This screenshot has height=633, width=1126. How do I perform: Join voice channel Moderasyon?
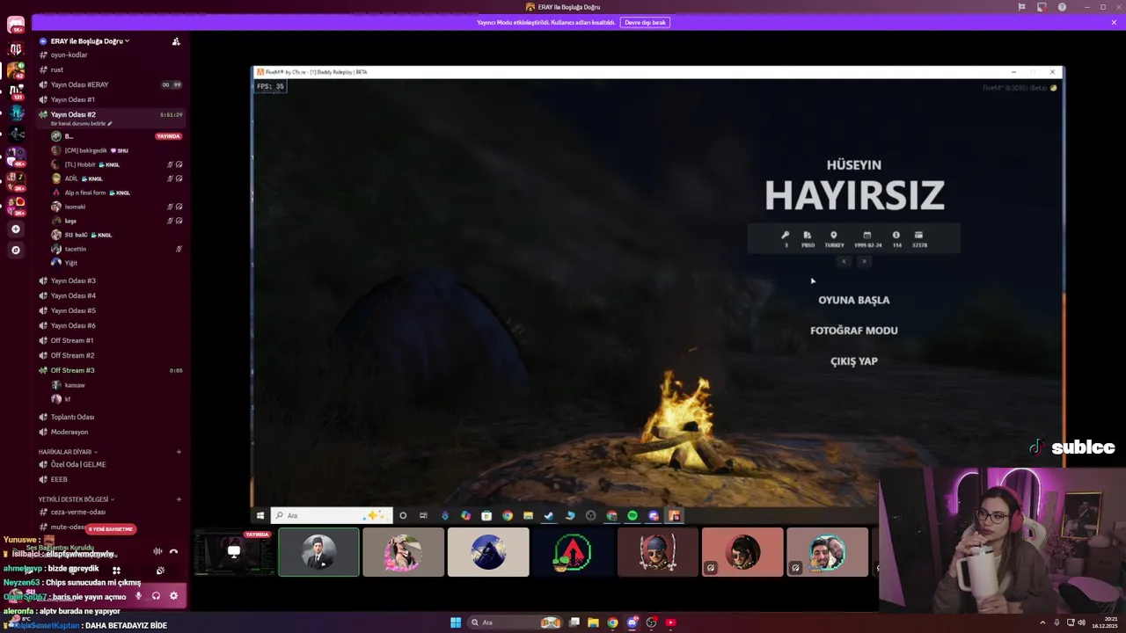click(x=109, y=432)
